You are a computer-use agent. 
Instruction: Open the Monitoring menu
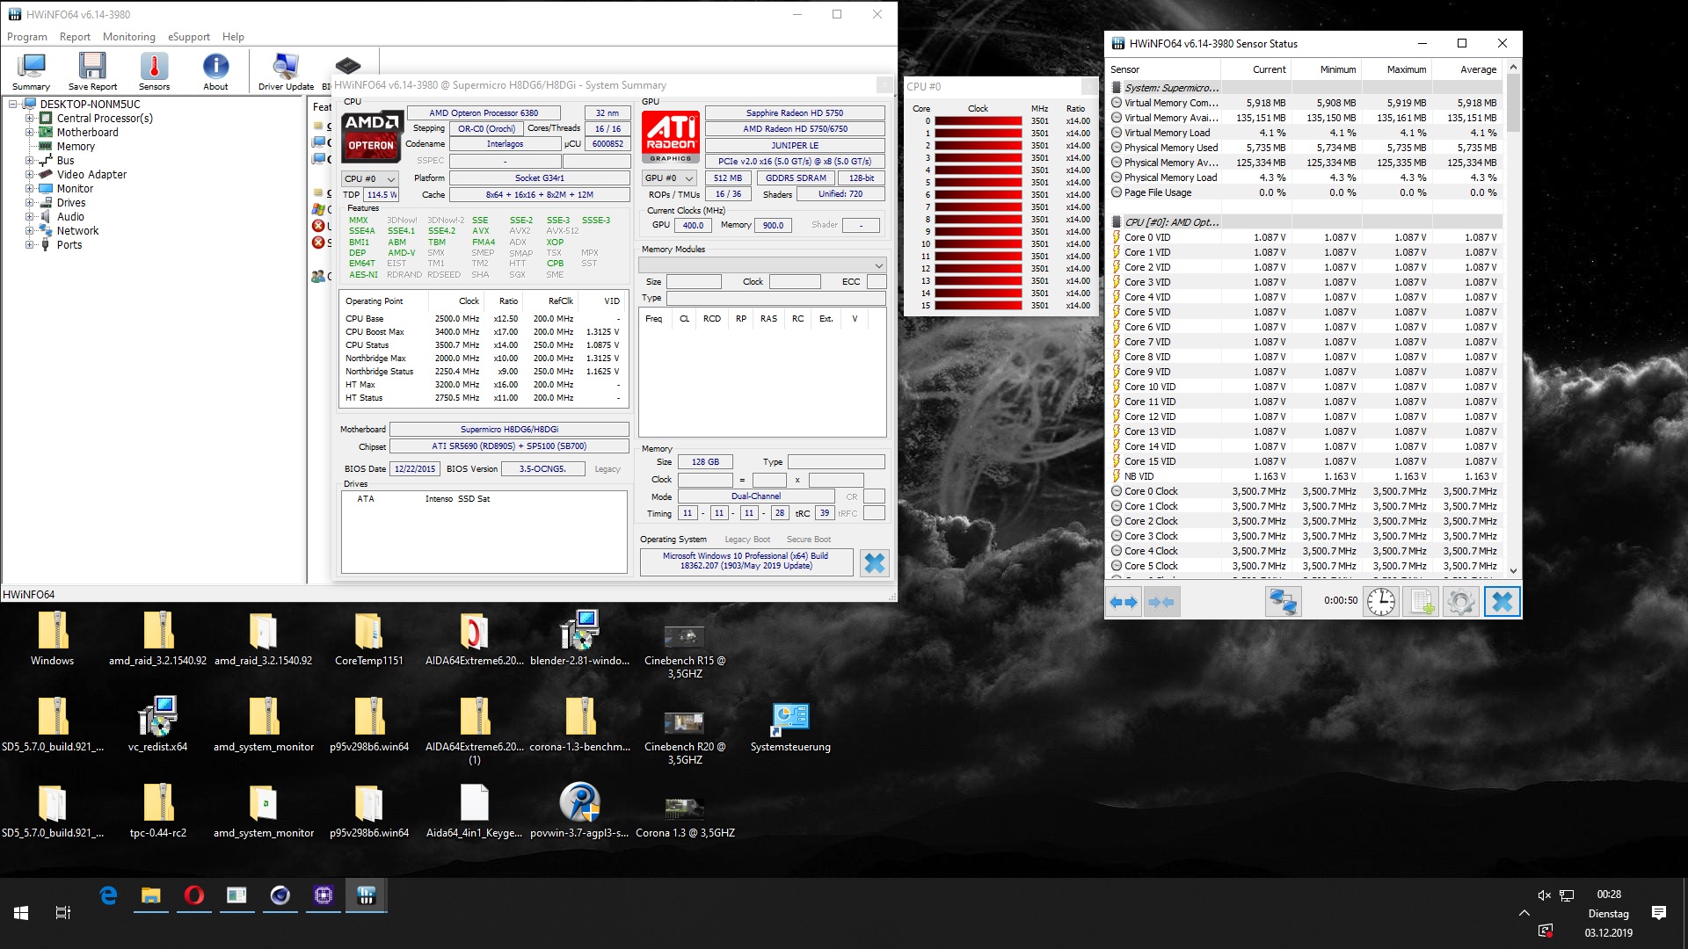128,37
